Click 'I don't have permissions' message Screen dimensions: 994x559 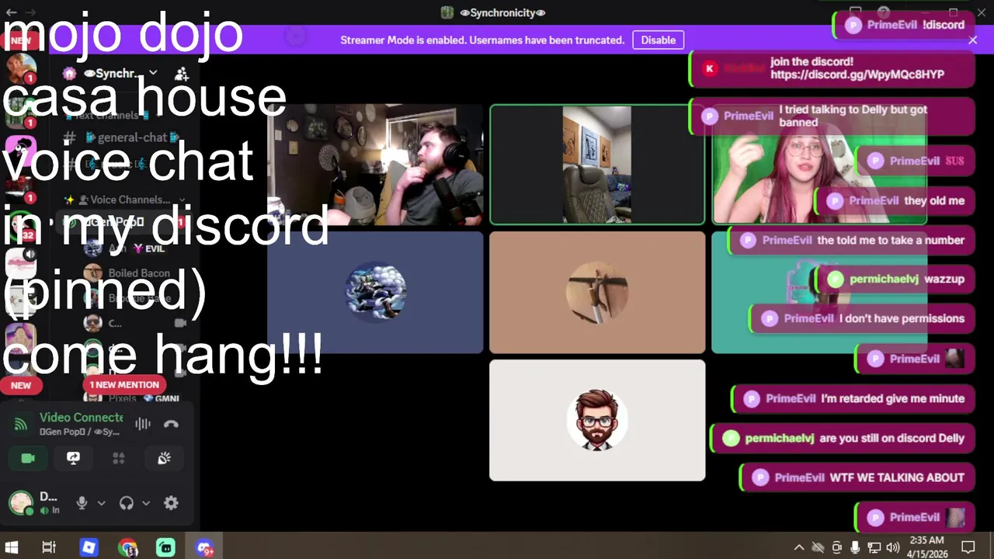click(x=863, y=319)
